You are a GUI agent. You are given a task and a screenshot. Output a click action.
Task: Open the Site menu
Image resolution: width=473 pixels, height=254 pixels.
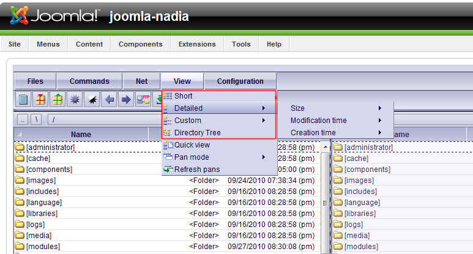(15, 44)
